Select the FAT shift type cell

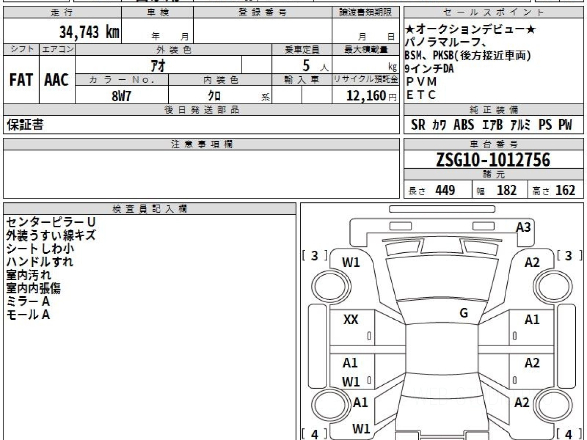(x=21, y=80)
